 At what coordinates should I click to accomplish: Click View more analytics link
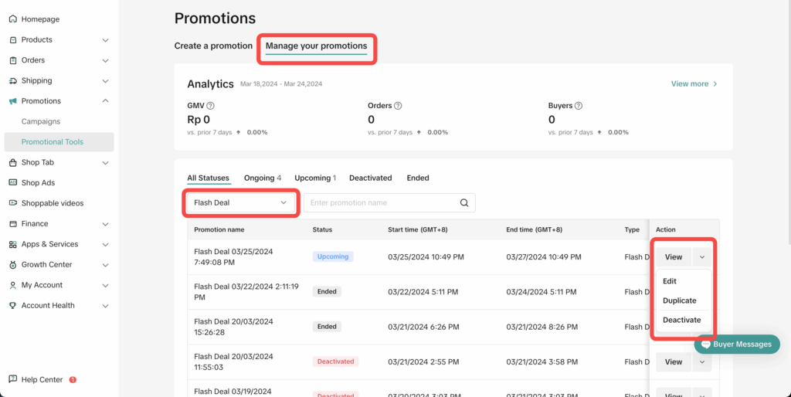tap(694, 84)
